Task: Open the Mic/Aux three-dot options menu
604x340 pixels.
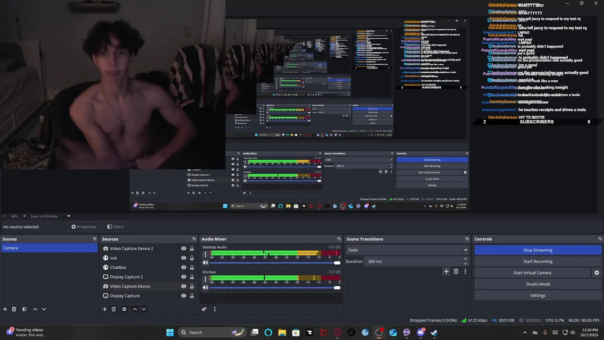Action: pos(205,279)
